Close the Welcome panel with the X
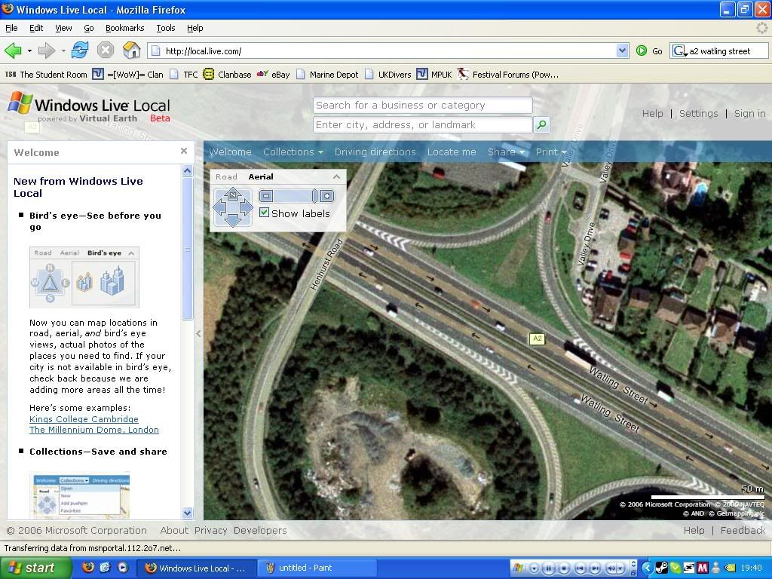This screenshot has width=772, height=579. tap(184, 151)
